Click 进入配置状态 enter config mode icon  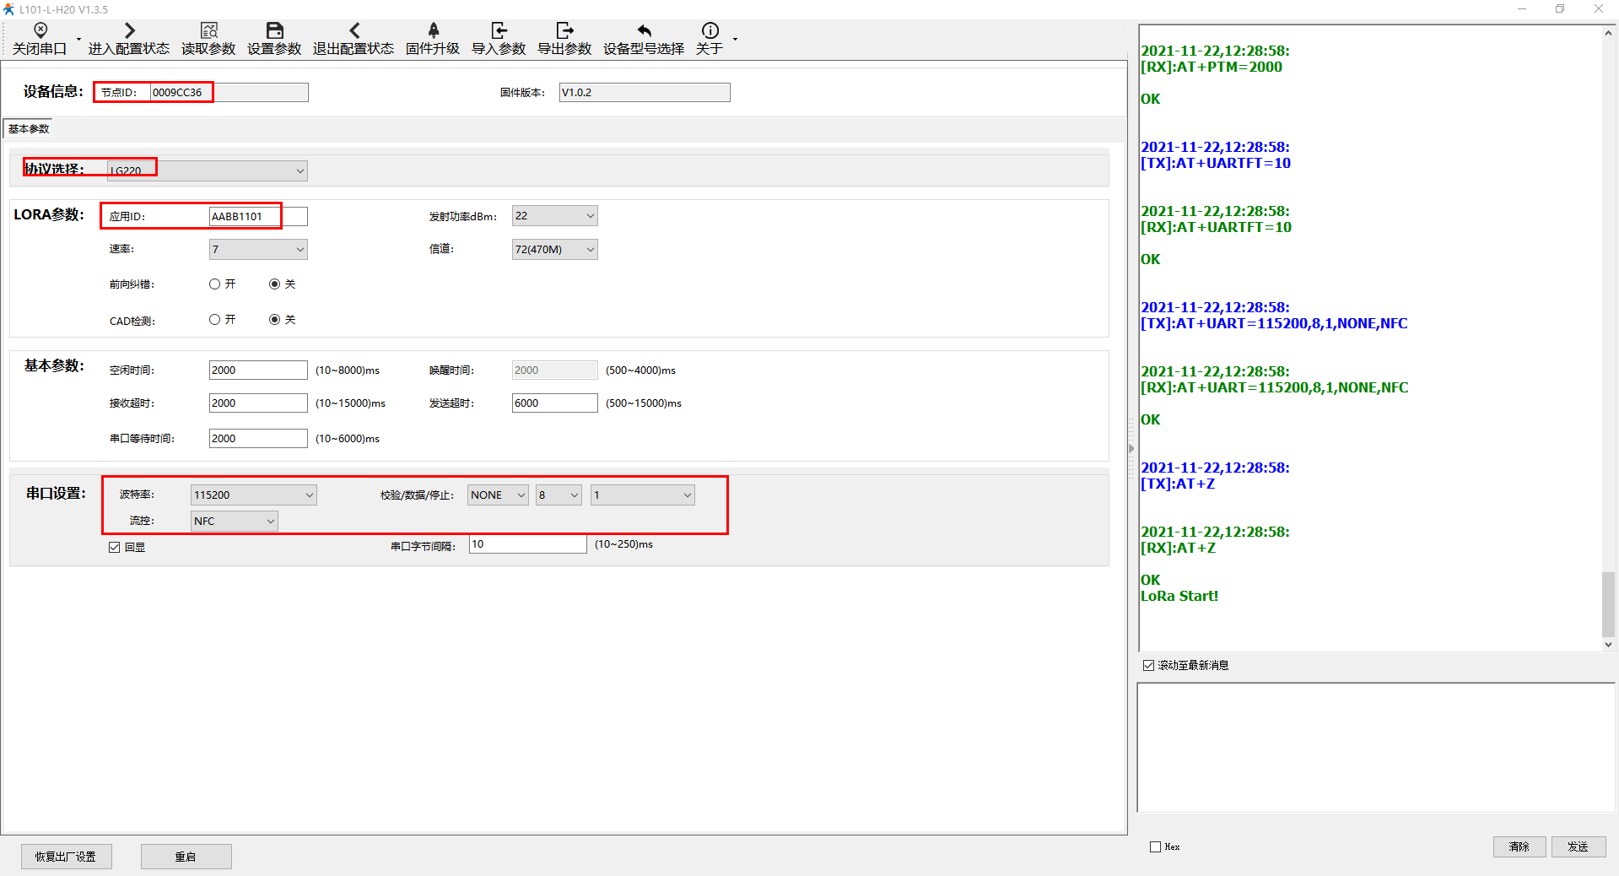[x=129, y=31]
